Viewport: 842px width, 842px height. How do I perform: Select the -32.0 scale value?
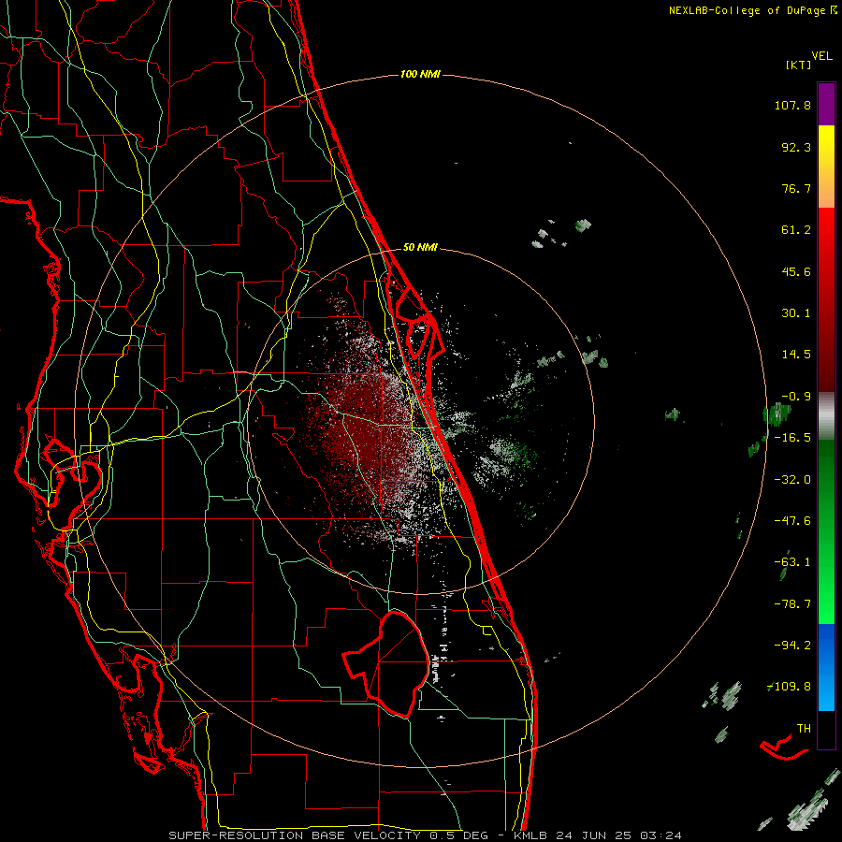point(792,480)
